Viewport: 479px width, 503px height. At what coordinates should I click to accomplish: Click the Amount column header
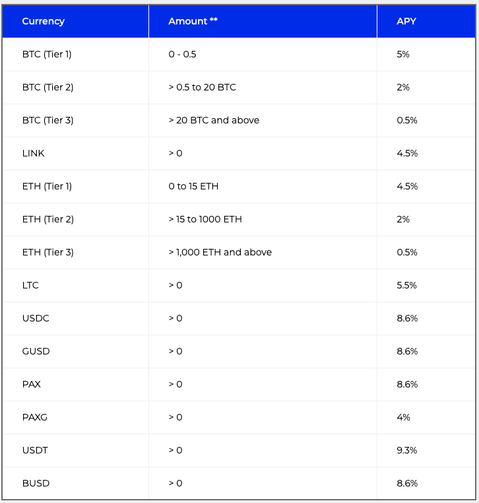[193, 21]
